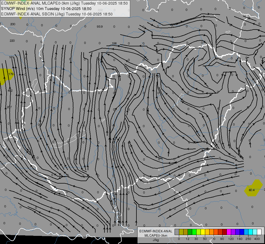The image size is (265, 244).
Task: Click the pure blue swatch right of tick 160
Action: pos(242,232)
